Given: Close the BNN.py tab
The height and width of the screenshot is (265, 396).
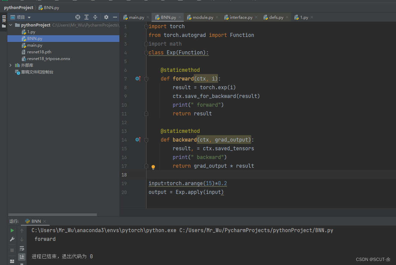Looking at the screenshot, I should pos(180,17).
